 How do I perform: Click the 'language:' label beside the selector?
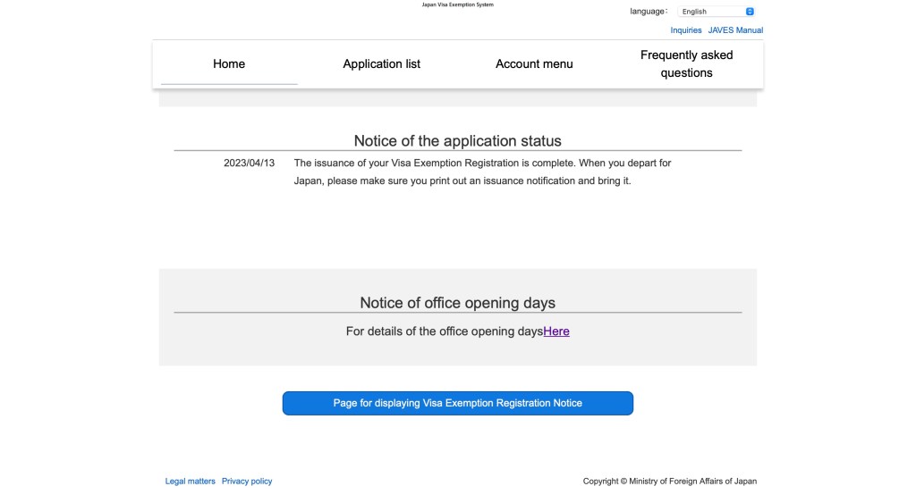click(x=649, y=12)
